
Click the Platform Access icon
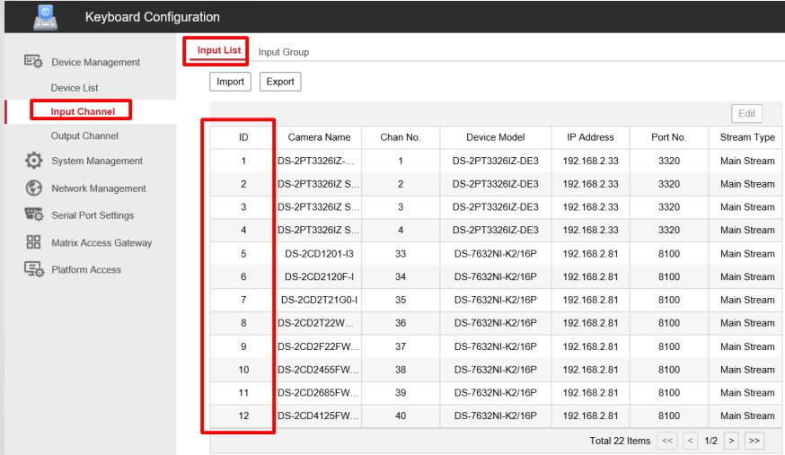(x=33, y=269)
